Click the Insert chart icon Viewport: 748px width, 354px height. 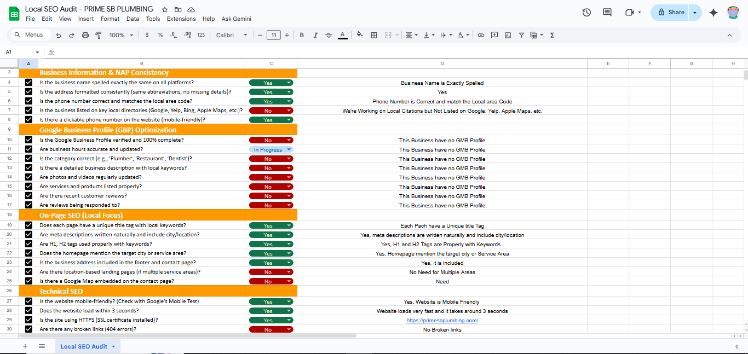point(508,35)
